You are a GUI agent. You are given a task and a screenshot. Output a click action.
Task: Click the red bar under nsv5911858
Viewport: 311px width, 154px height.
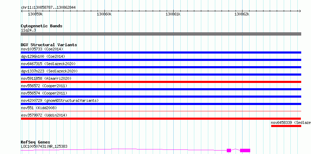click(161, 82)
